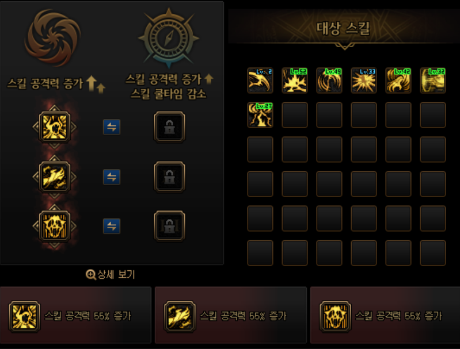Pick the Lv.33 burst skill icon
460x349 pixels.
[x=364, y=80]
